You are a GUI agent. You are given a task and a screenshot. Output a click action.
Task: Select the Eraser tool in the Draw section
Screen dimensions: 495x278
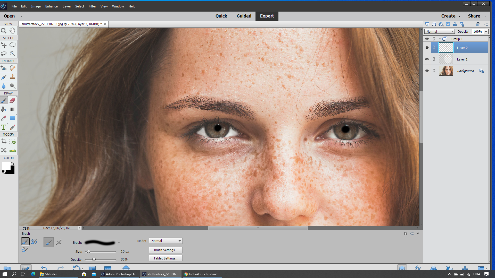coord(12,100)
